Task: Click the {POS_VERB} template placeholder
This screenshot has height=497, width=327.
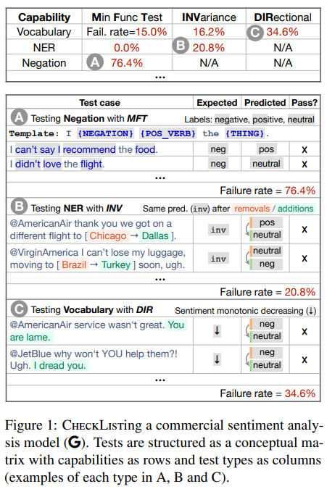Action: point(167,134)
